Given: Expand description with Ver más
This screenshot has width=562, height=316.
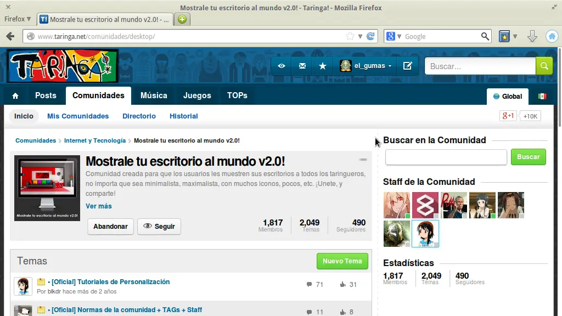Looking at the screenshot, I should [99, 206].
